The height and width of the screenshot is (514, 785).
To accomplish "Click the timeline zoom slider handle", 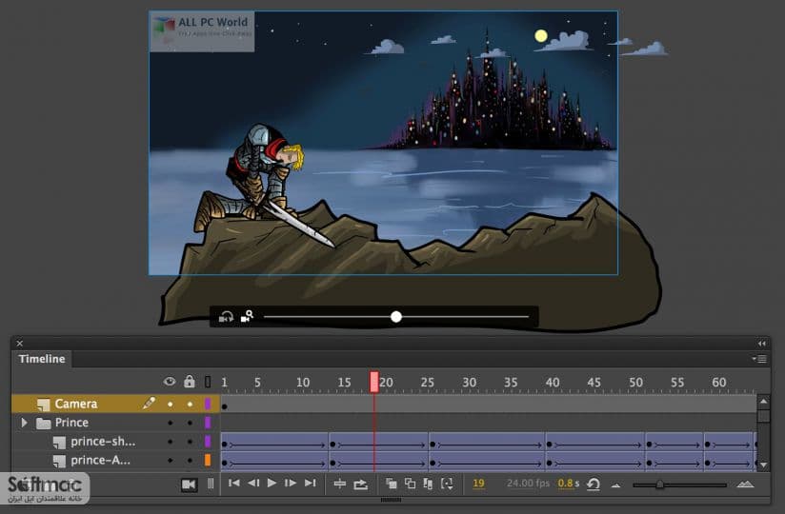I will 660,484.
